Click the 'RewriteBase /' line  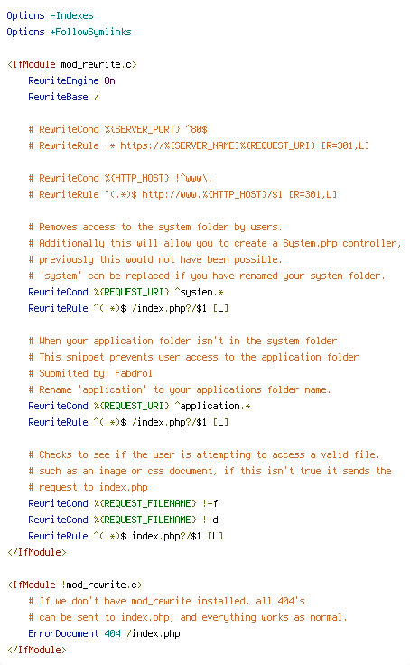click(63, 97)
